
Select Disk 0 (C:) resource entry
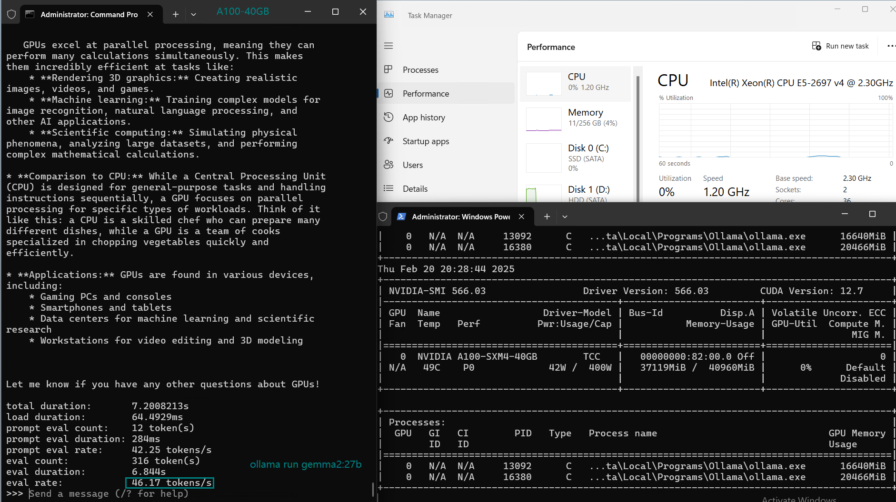pyautogui.click(x=575, y=159)
